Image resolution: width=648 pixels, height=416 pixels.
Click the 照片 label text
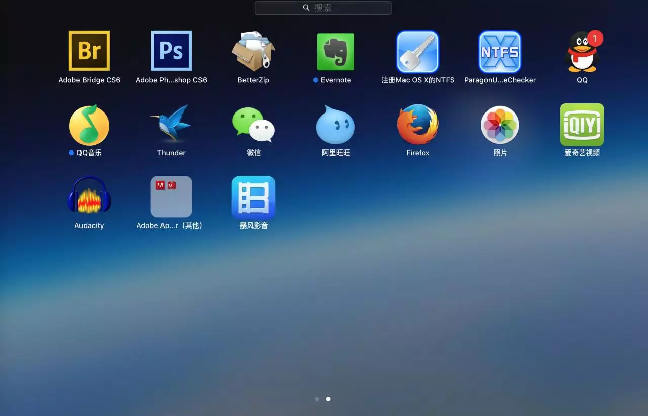[500, 153]
